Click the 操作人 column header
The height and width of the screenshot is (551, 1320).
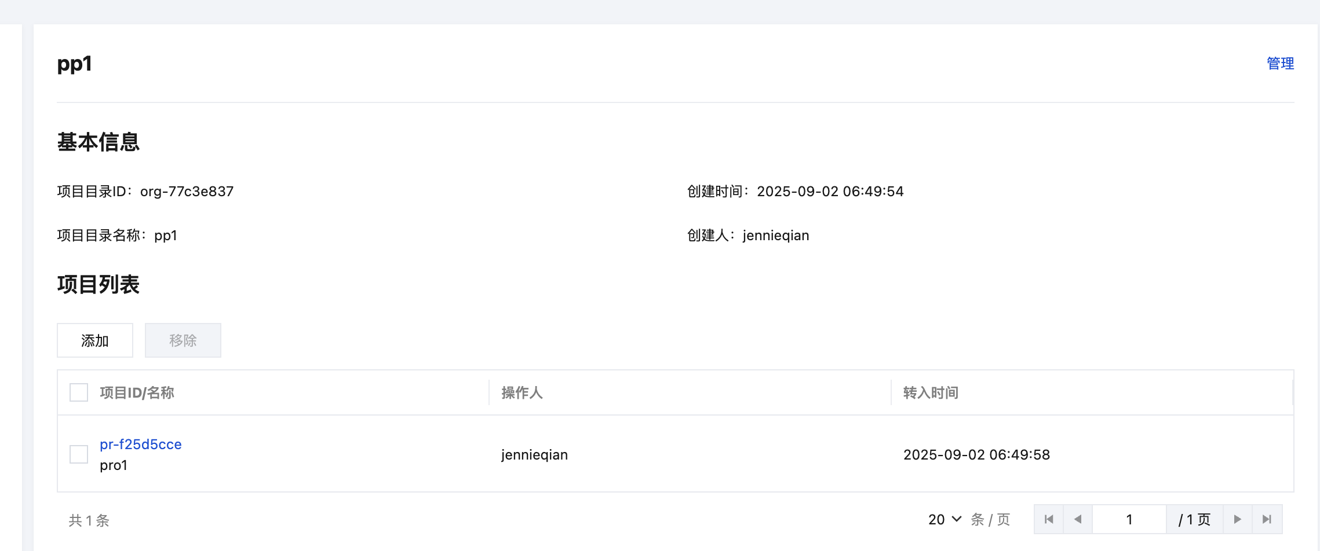pyautogui.click(x=522, y=393)
